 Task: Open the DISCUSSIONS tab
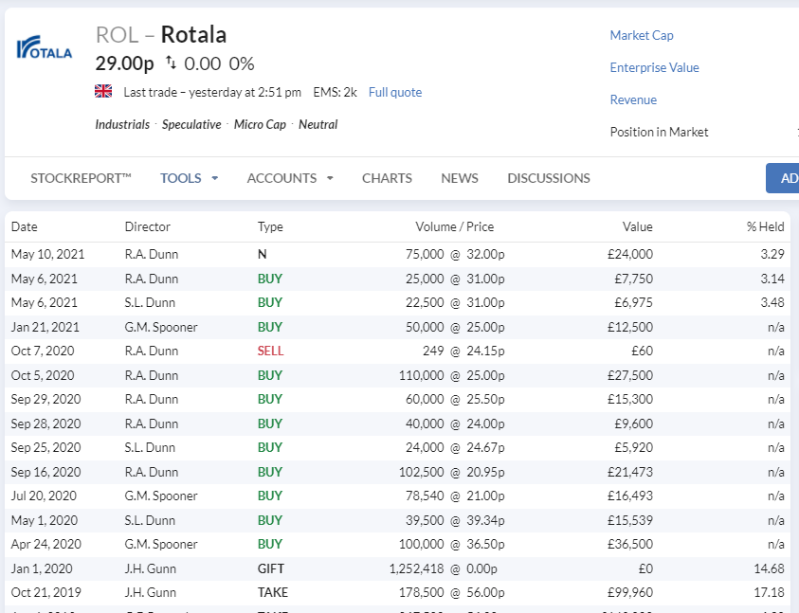pos(549,178)
